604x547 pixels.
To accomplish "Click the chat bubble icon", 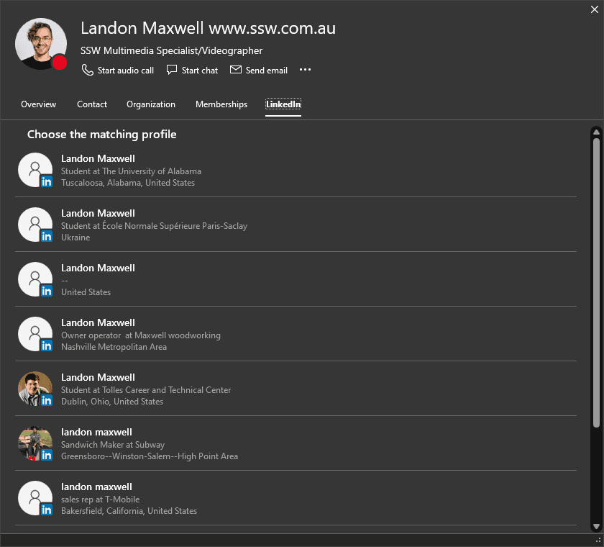I will click(172, 70).
